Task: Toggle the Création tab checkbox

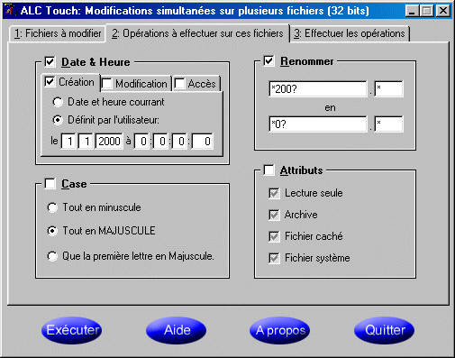Action: [x=50, y=82]
